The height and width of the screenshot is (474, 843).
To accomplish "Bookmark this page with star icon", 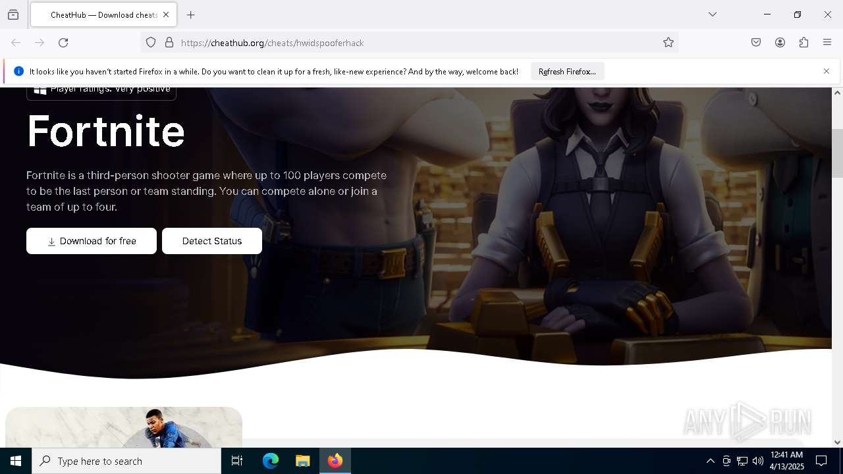I will tap(668, 43).
